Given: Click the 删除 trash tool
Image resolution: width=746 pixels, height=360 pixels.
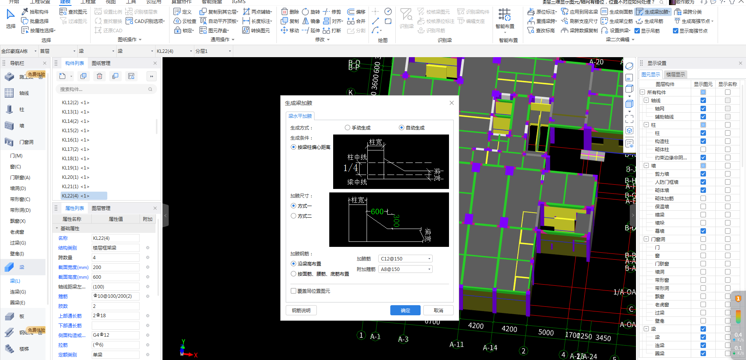Looking at the screenshot, I should coord(290,12).
